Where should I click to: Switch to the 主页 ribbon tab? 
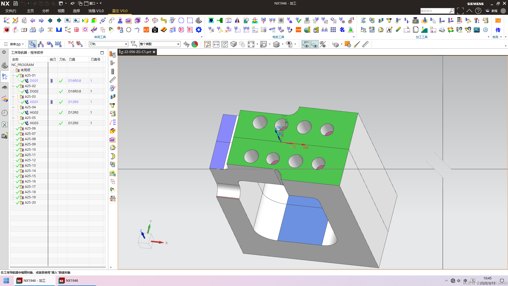pos(30,11)
